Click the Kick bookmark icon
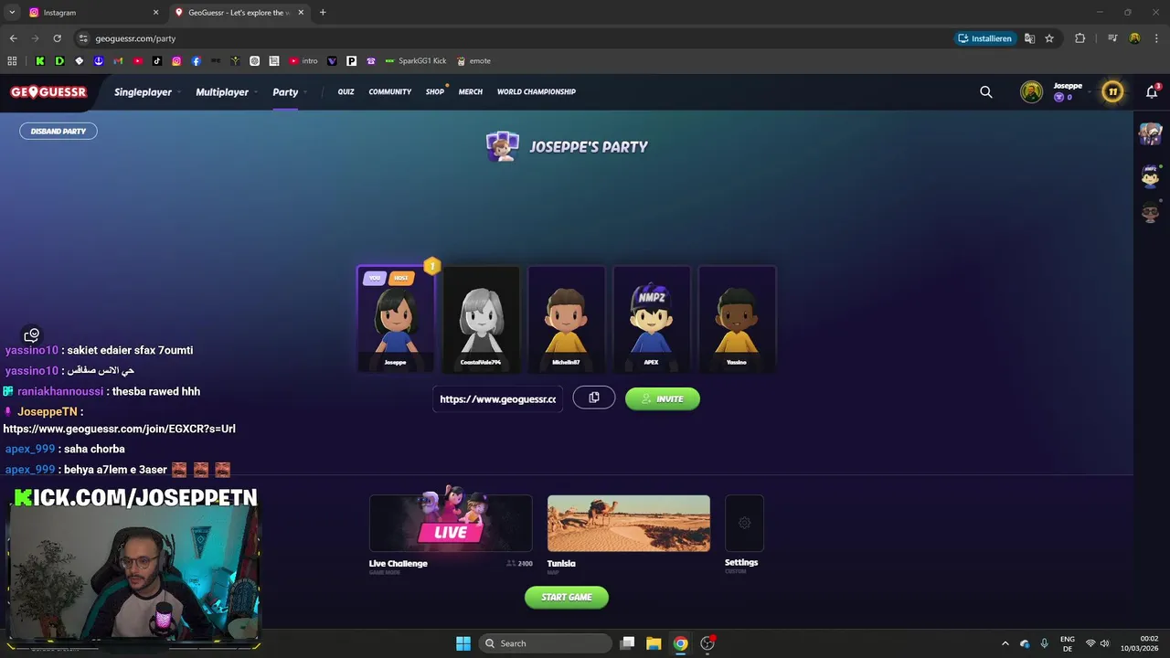1170x658 pixels. 40,61
